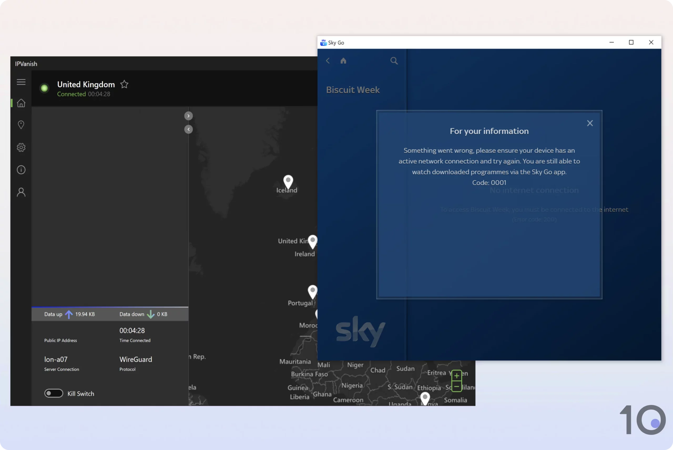Go to Sky Go home screen
Image resolution: width=673 pixels, height=450 pixels.
point(343,61)
